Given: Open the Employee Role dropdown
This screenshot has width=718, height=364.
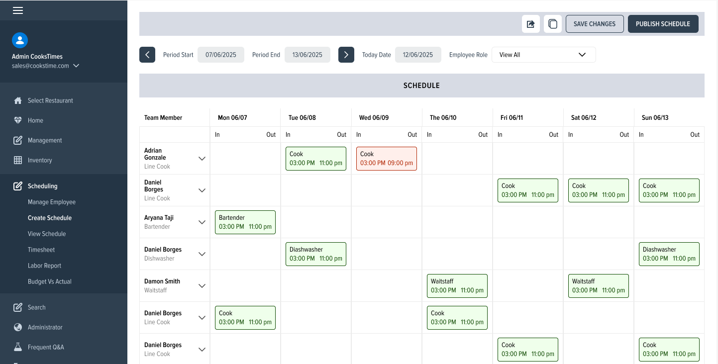Looking at the screenshot, I should [x=543, y=55].
